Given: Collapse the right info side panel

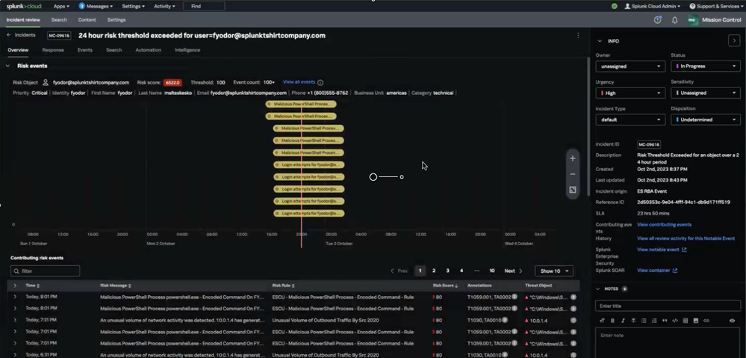Looking at the screenshot, I should 734,41.
